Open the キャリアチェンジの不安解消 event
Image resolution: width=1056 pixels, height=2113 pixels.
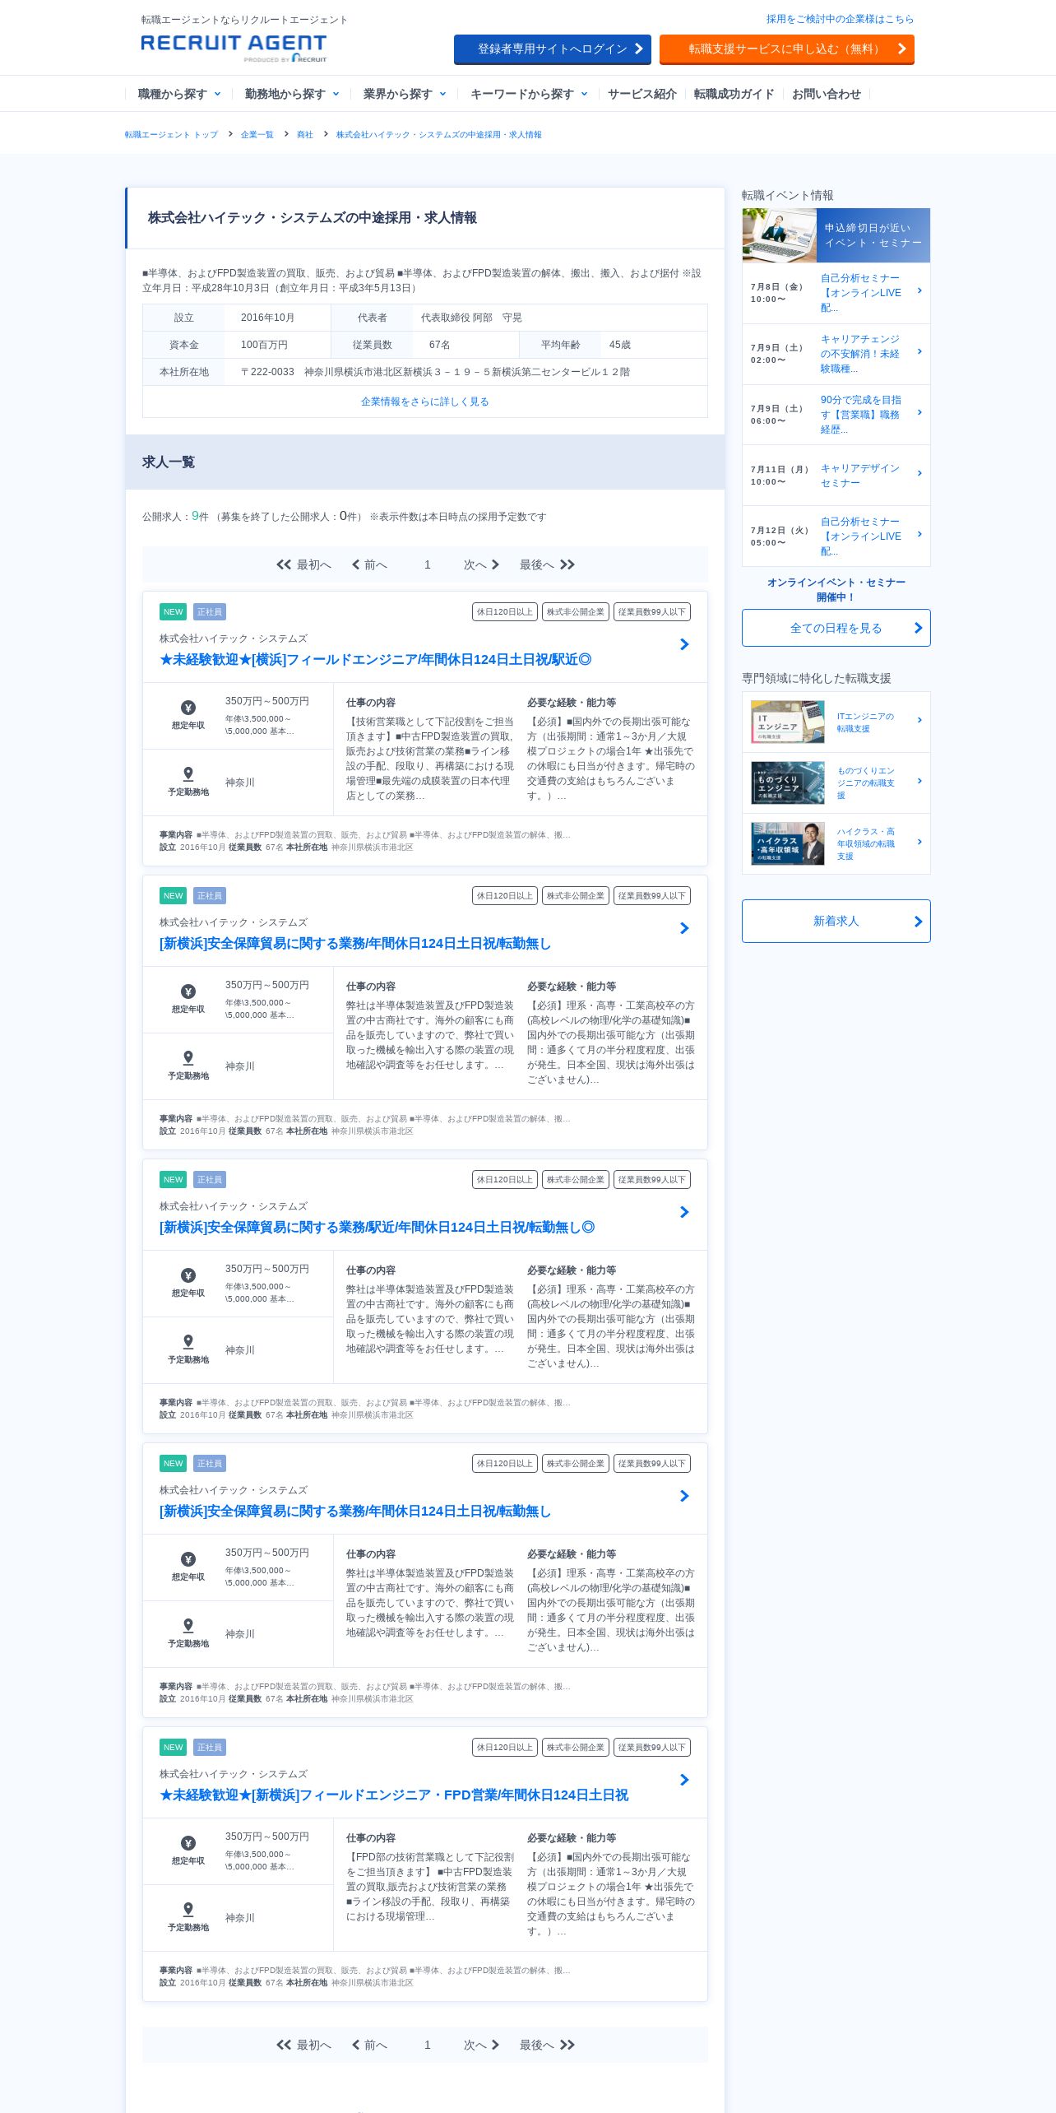point(836,354)
